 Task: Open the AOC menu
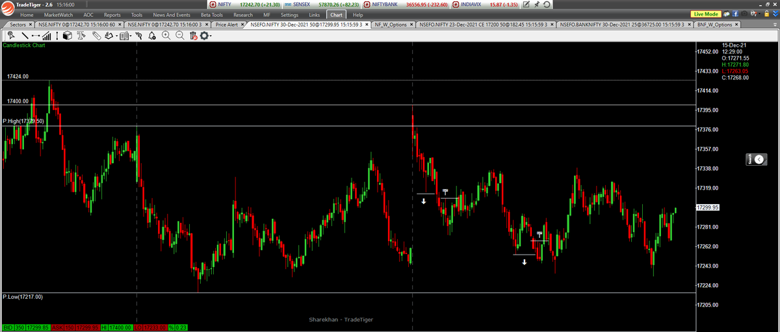coord(90,14)
